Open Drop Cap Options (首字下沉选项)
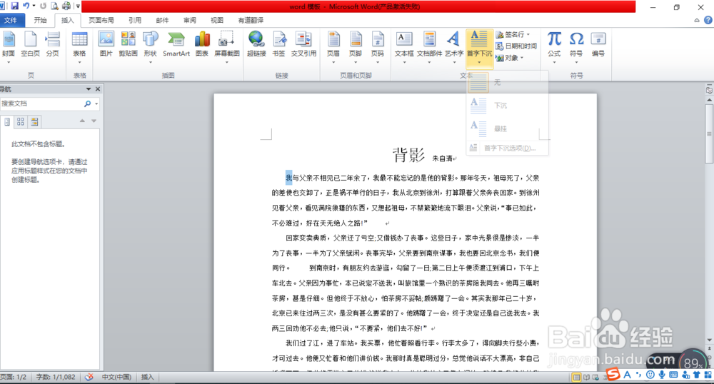 [507, 148]
